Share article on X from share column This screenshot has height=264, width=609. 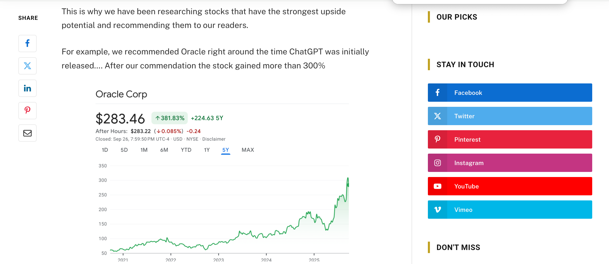pyautogui.click(x=27, y=66)
